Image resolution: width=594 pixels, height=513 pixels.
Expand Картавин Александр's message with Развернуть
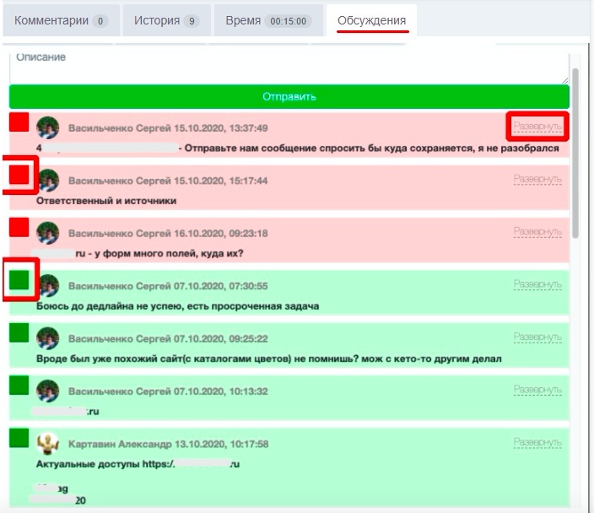[x=537, y=443]
